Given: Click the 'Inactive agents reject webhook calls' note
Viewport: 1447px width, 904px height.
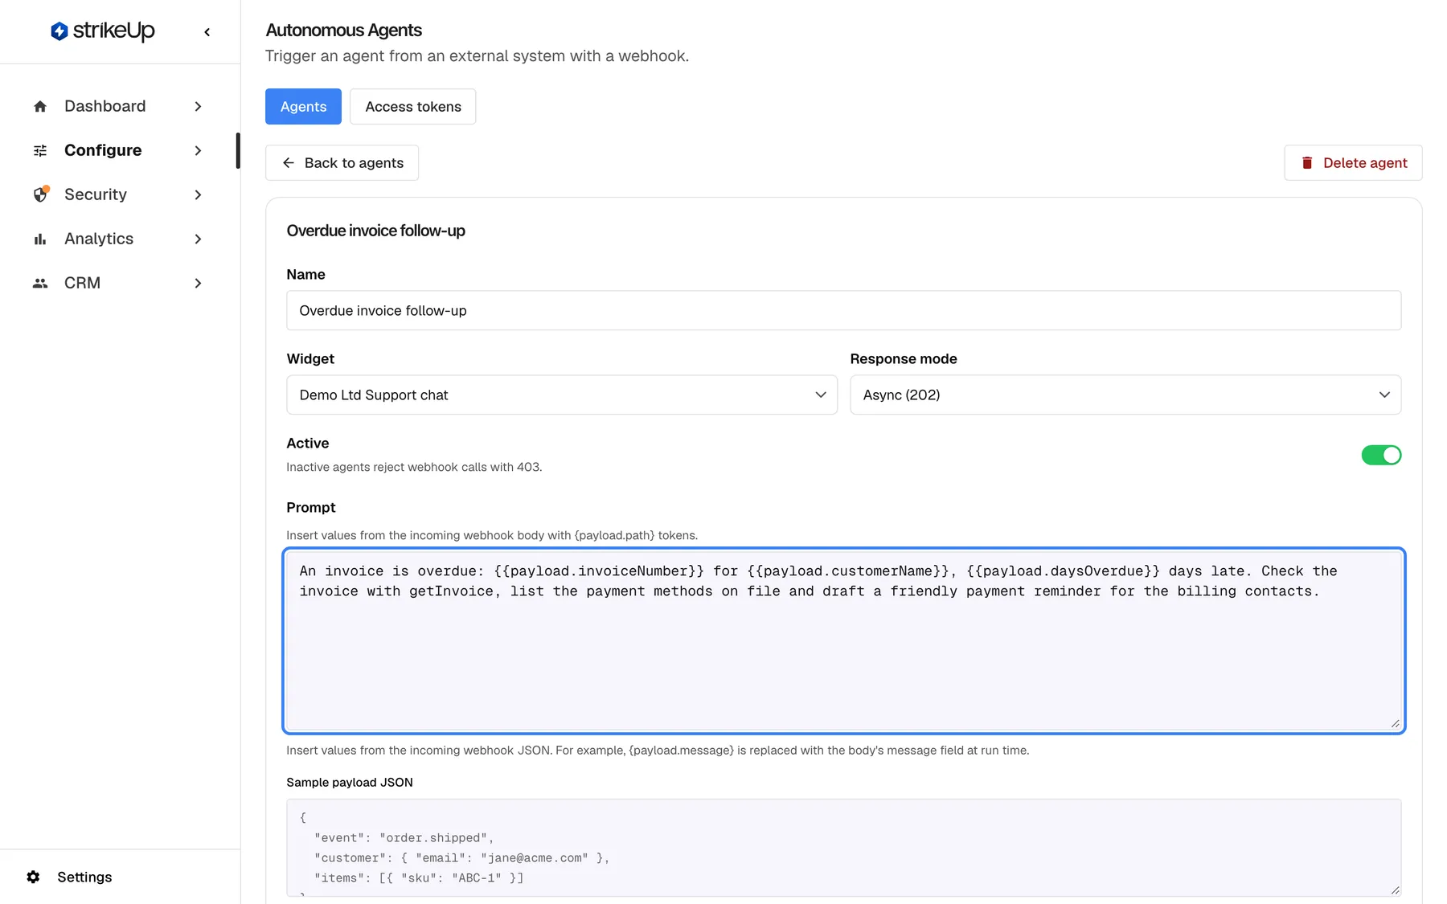Looking at the screenshot, I should pyautogui.click(x=414, y=467).
